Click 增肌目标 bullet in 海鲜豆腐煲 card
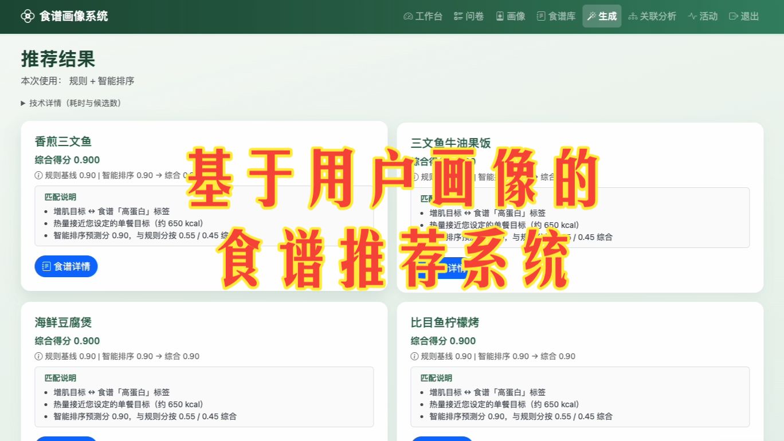Image resolution: width=784 pixels, height=441 pixels. tap(112, 392)
